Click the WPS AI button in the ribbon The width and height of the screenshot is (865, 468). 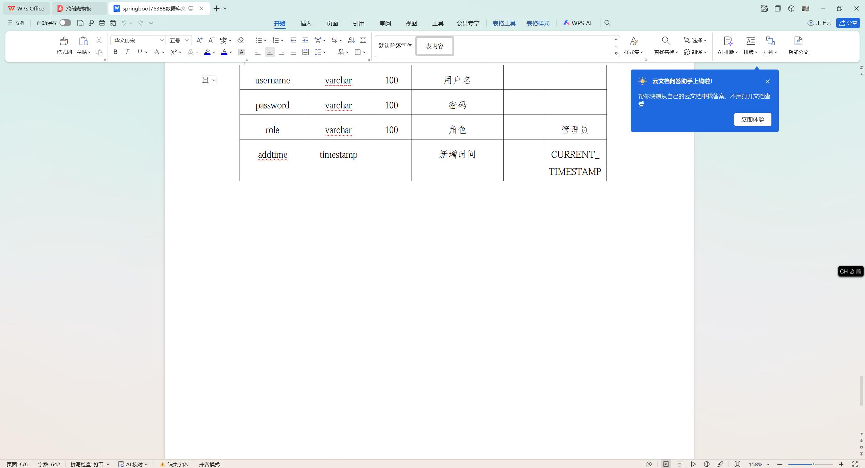tap(577, 23)
